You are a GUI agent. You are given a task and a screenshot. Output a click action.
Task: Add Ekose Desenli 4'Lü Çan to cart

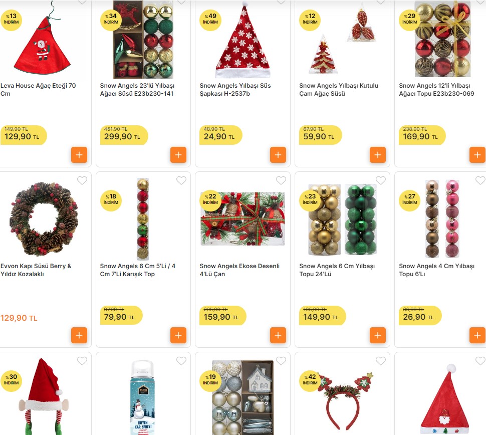pyautogui.click(x=278, y=335)
